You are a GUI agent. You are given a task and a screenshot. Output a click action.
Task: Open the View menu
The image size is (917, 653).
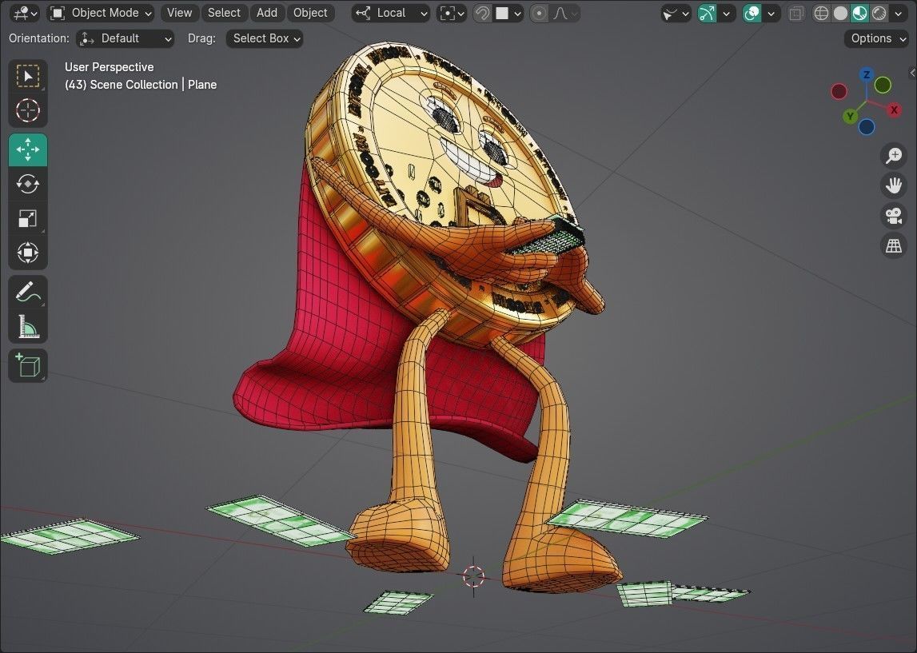tap(179, 13)
